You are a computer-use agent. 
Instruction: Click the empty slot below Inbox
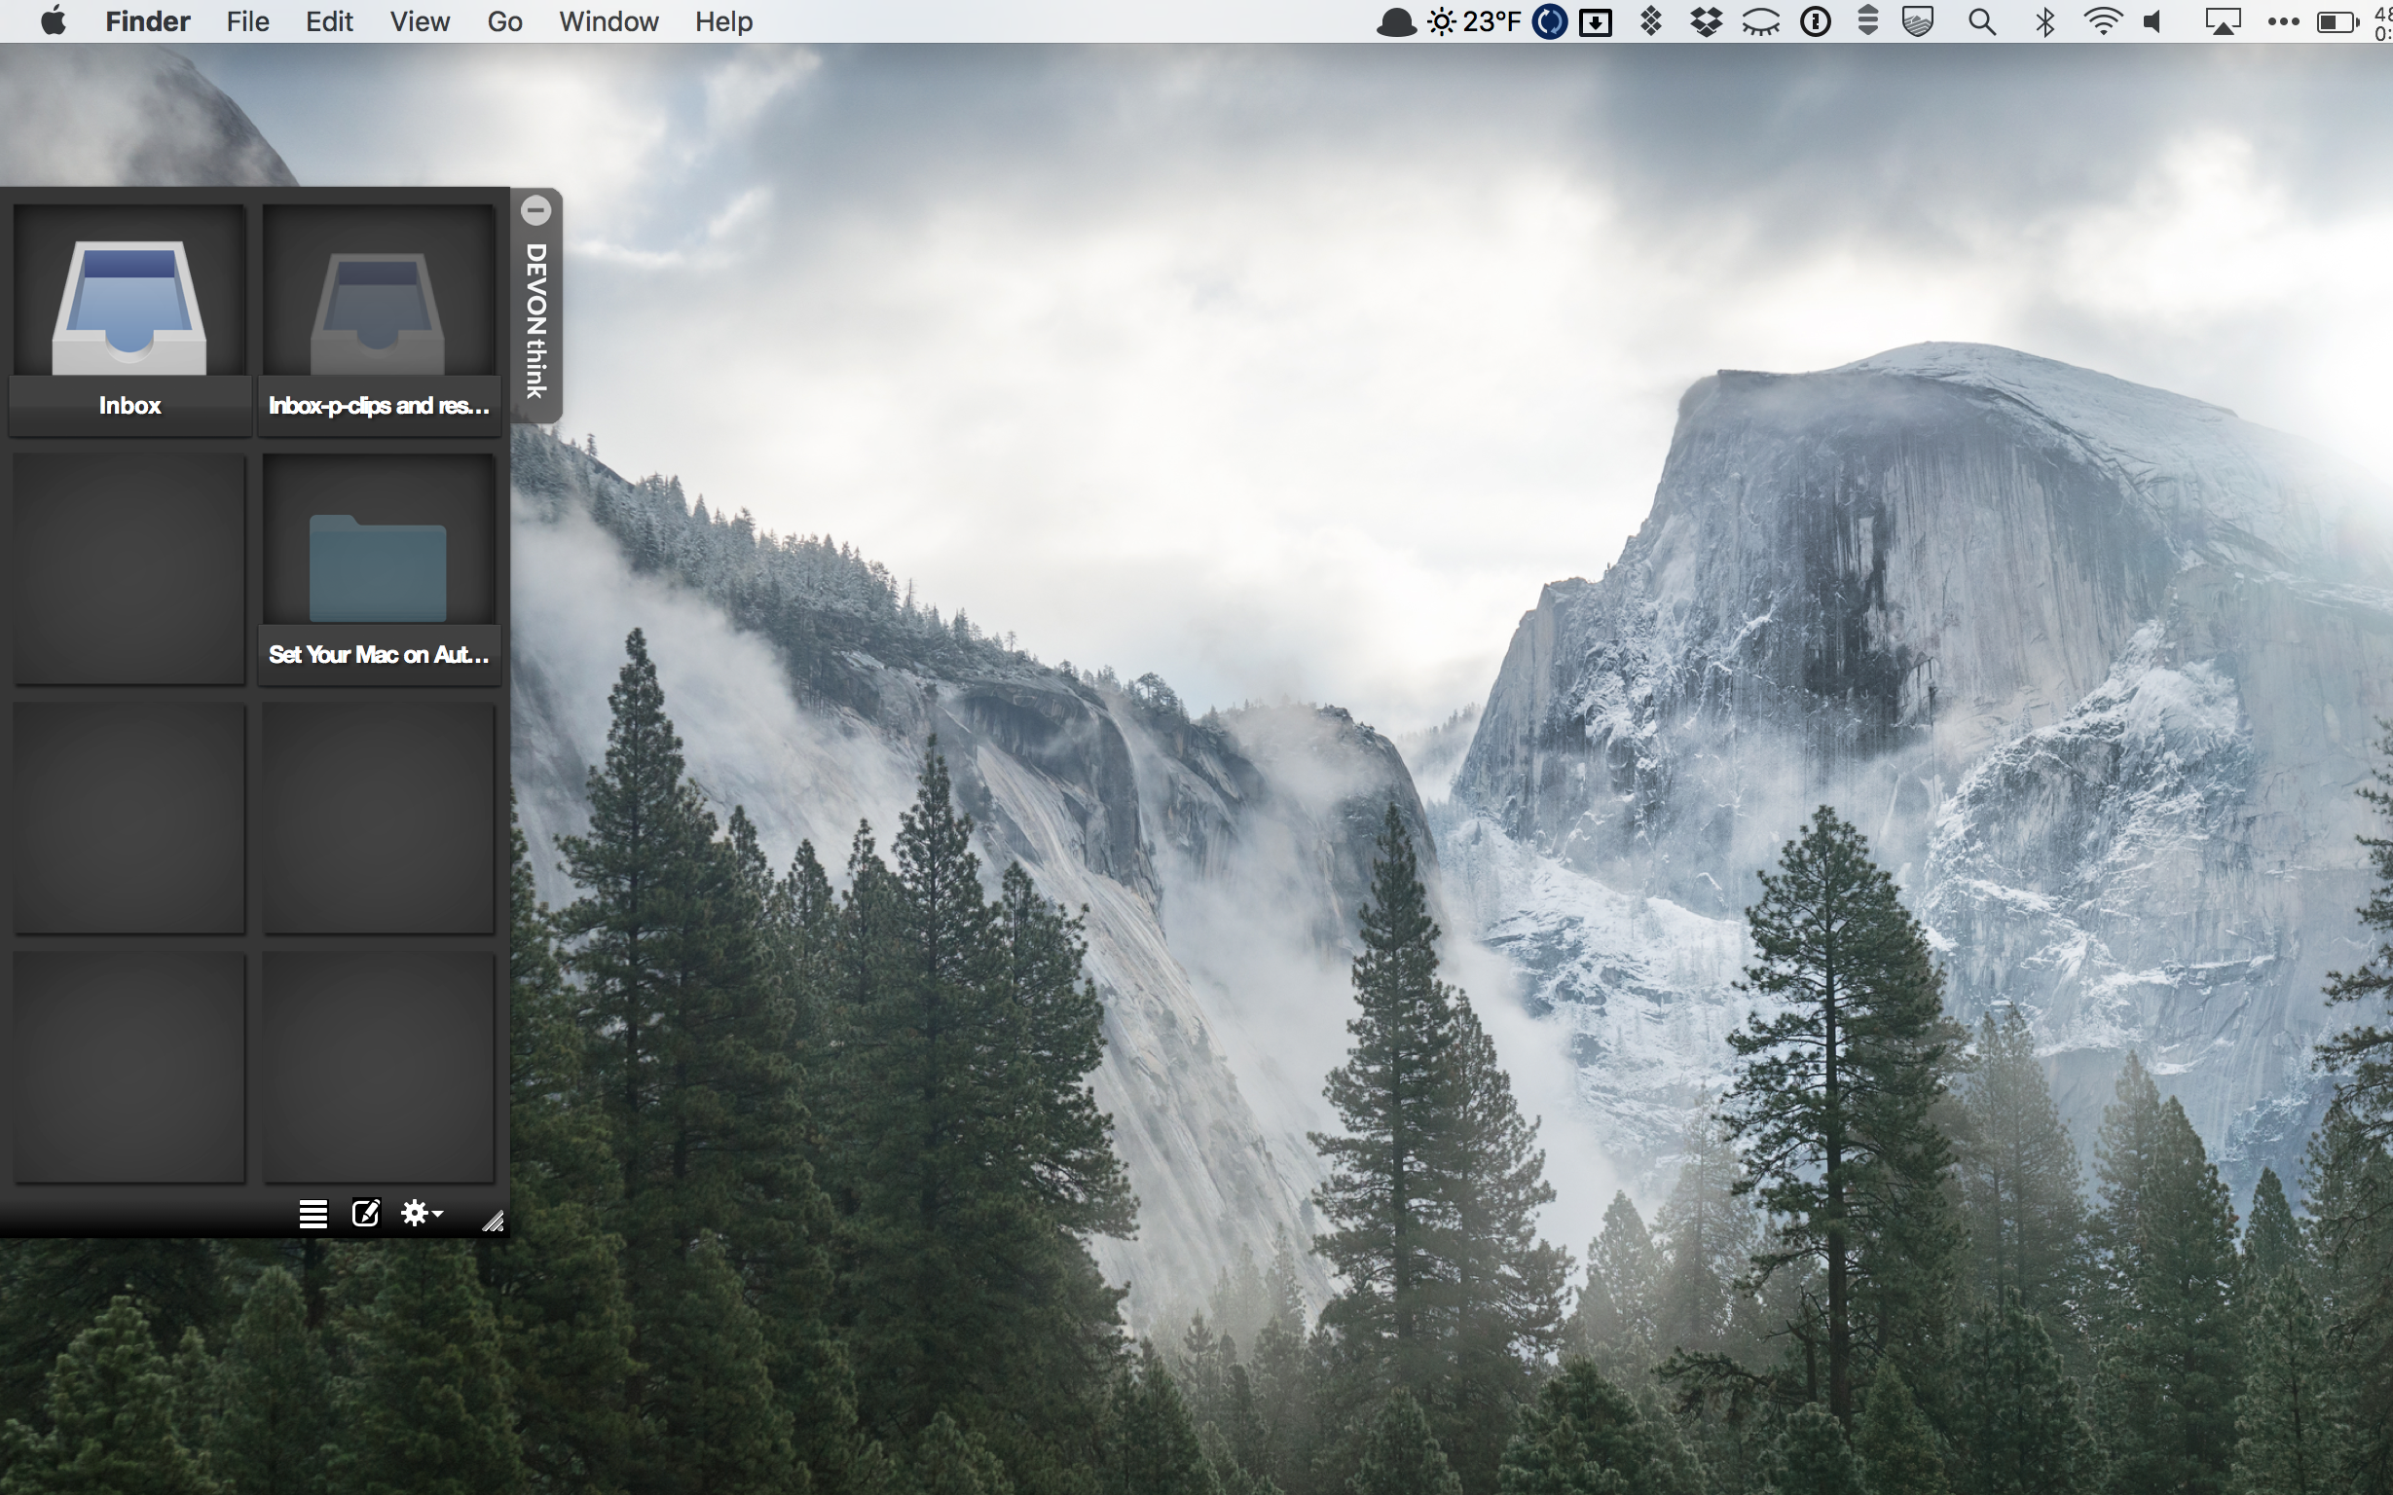click(x=129, y=570)
